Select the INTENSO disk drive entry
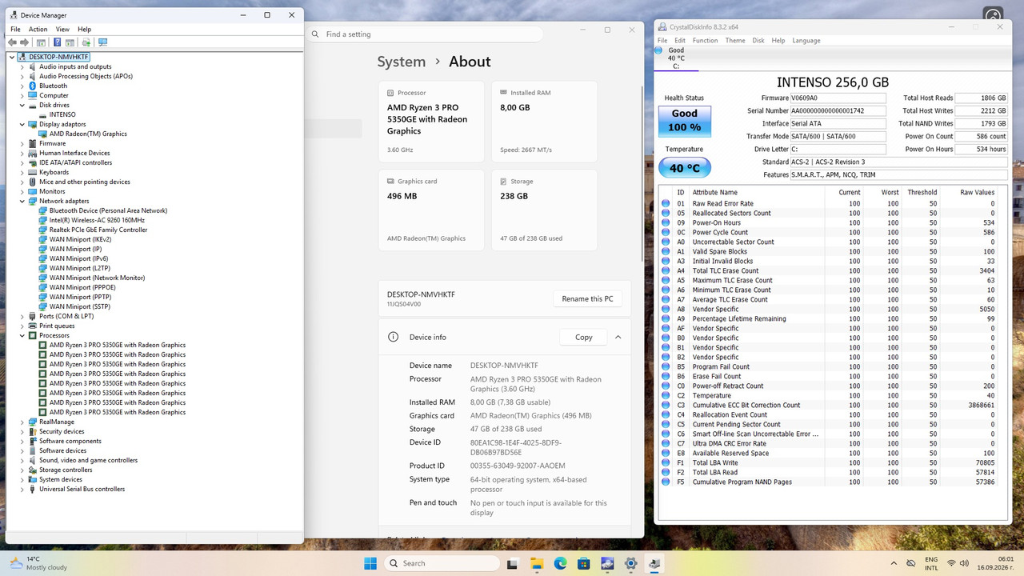Screen dimensions: 1024x576 [x=62, y=114]
